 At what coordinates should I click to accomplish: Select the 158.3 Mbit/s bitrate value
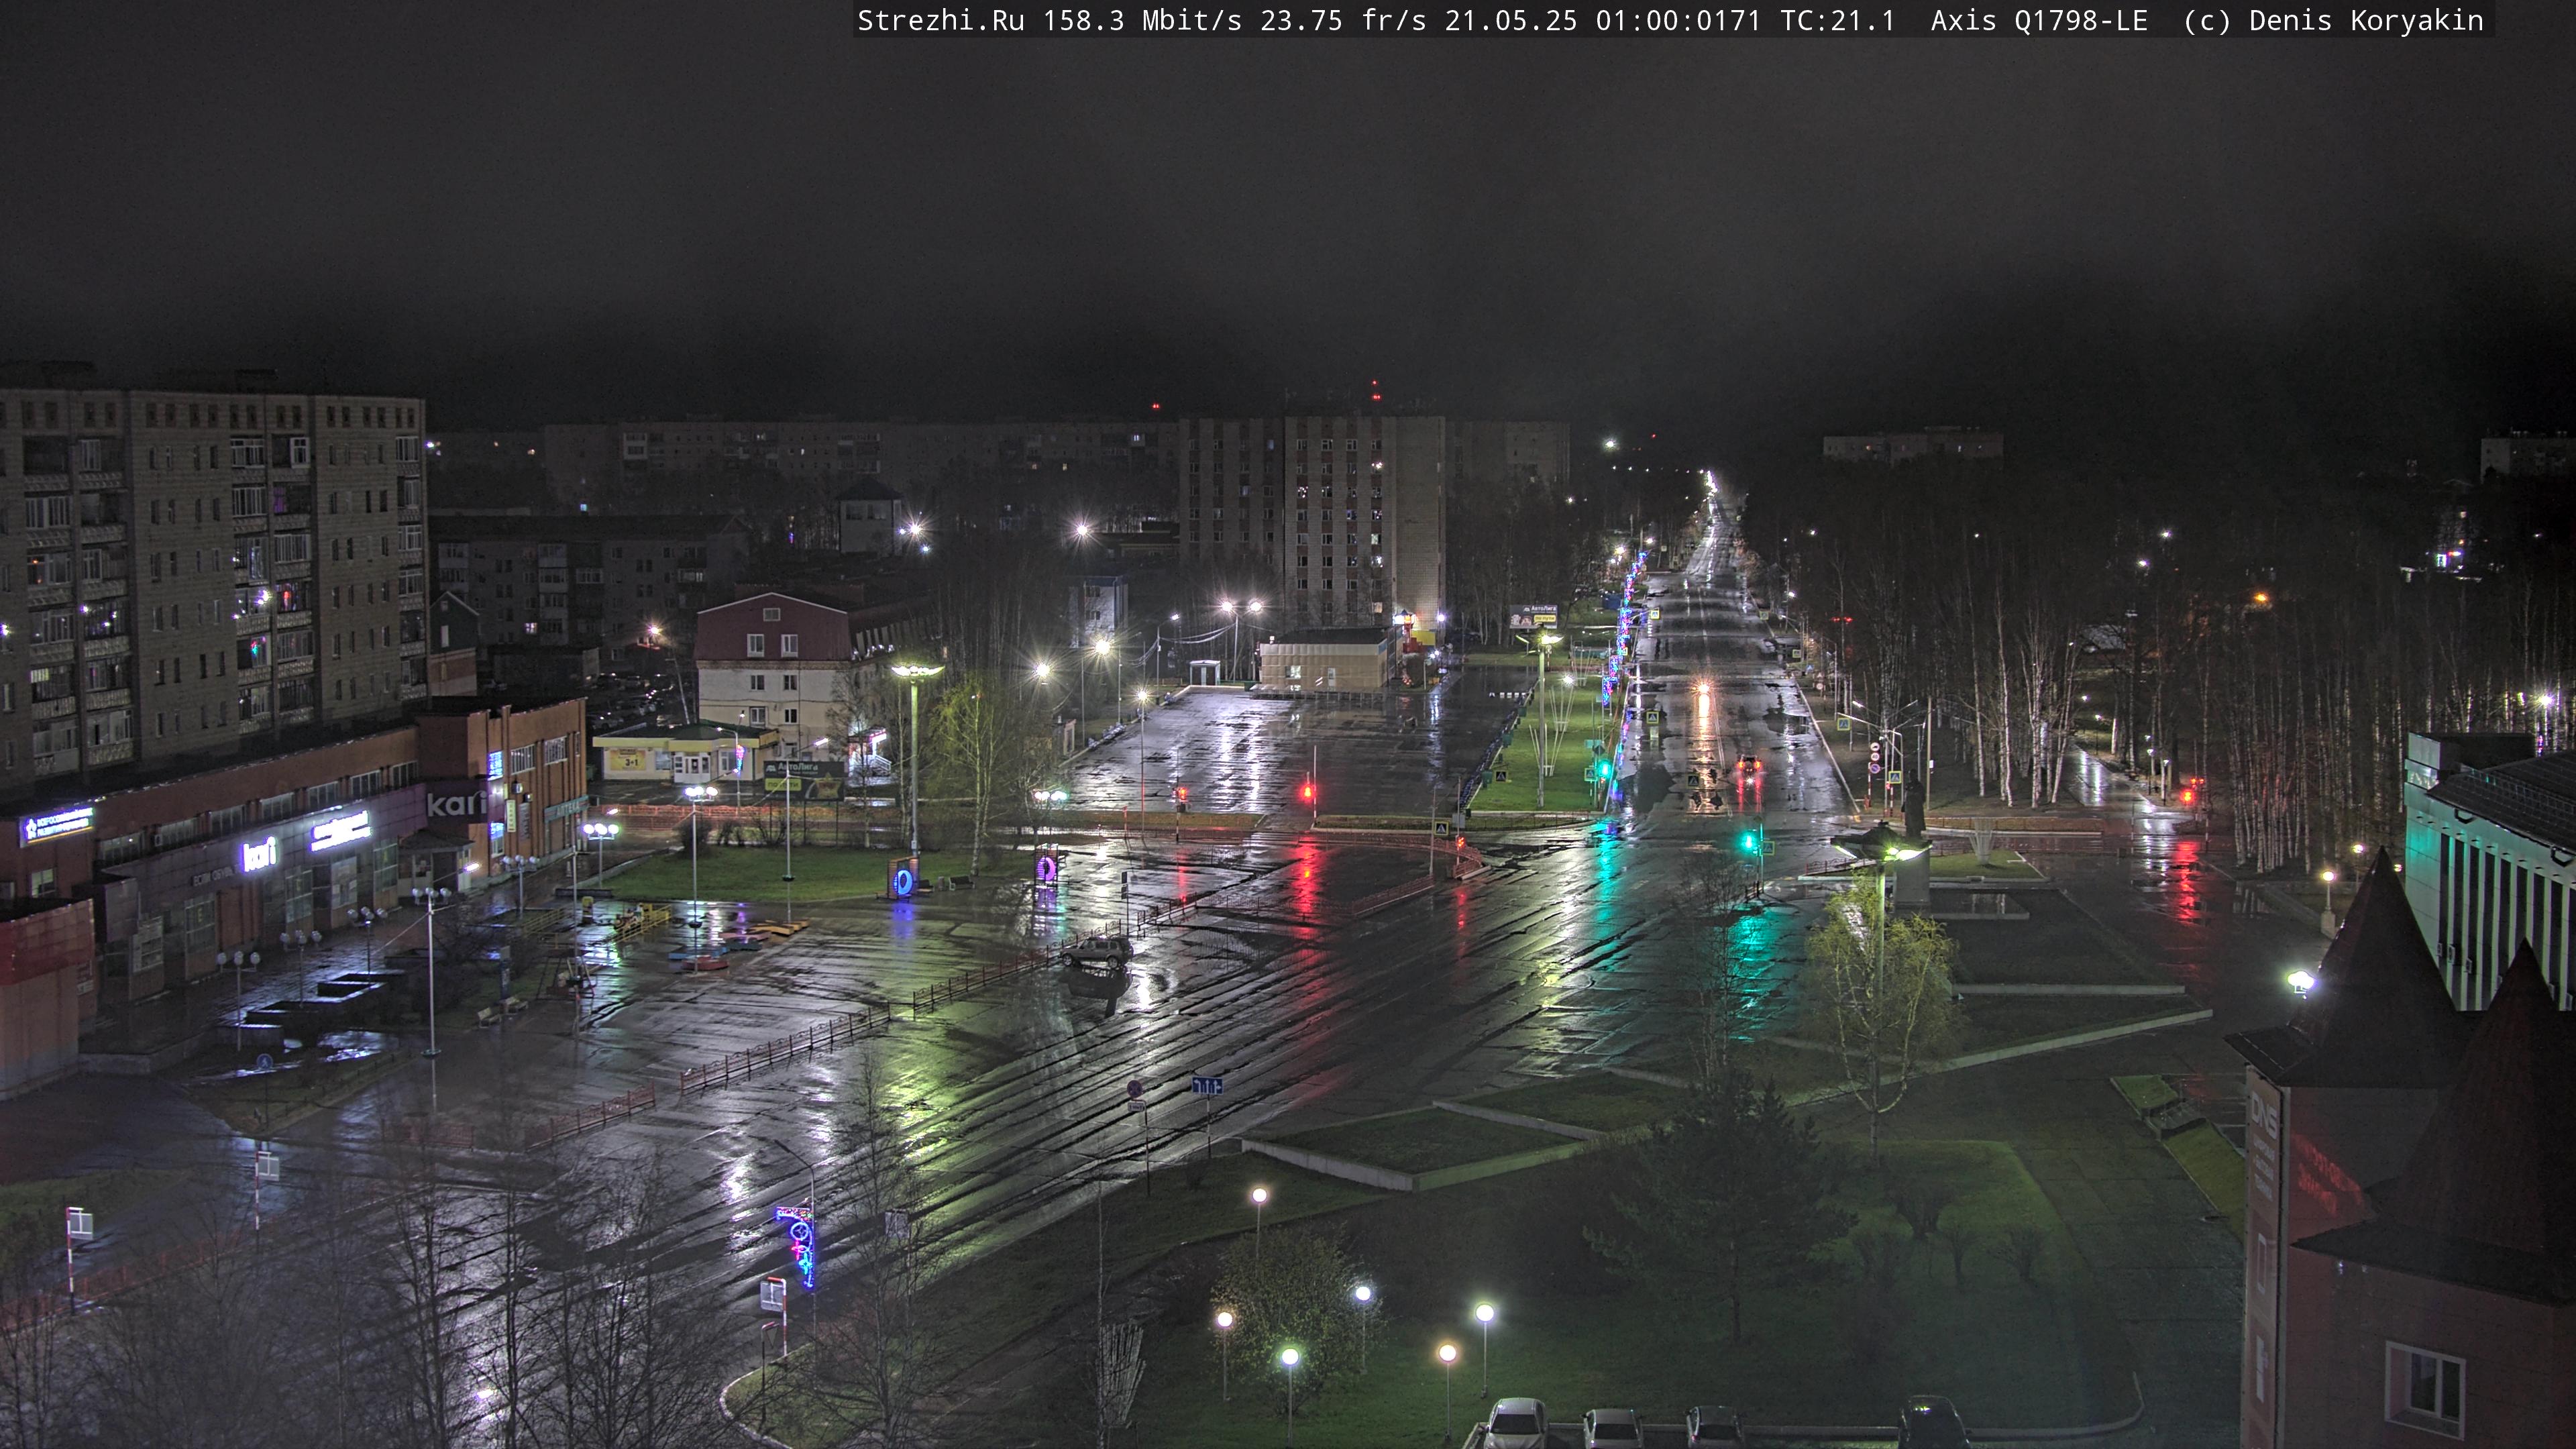click(x=1142, y=21)
